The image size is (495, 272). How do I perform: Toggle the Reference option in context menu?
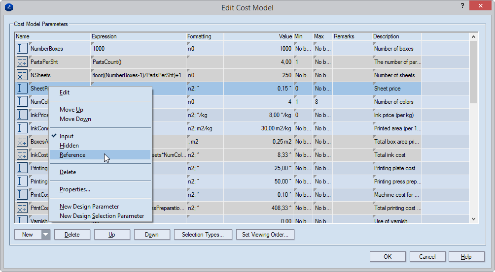[x=72, y=155]
